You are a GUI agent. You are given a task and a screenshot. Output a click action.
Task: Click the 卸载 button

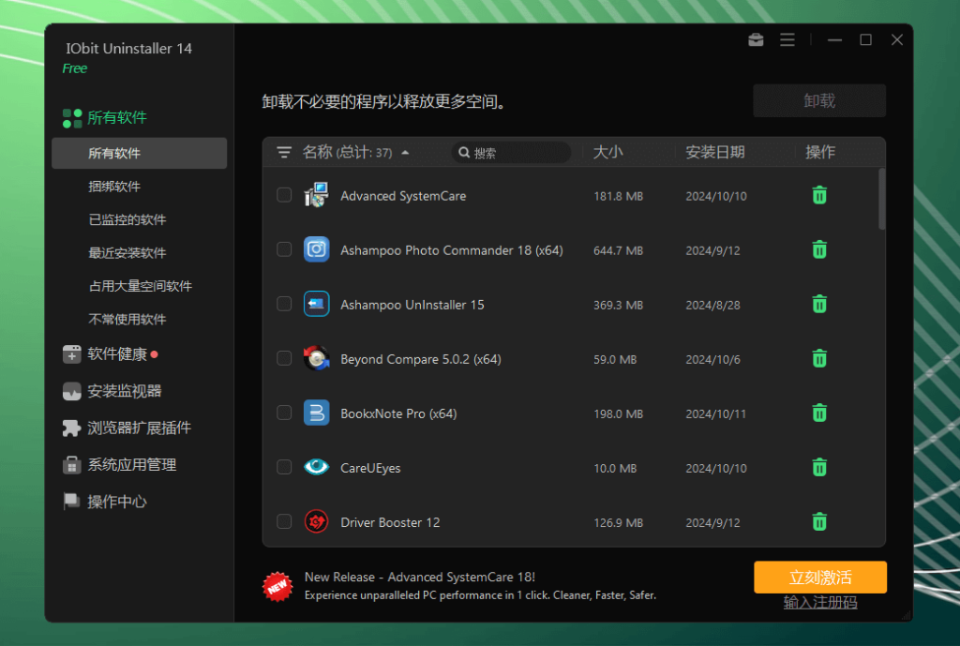pos(819,100)
